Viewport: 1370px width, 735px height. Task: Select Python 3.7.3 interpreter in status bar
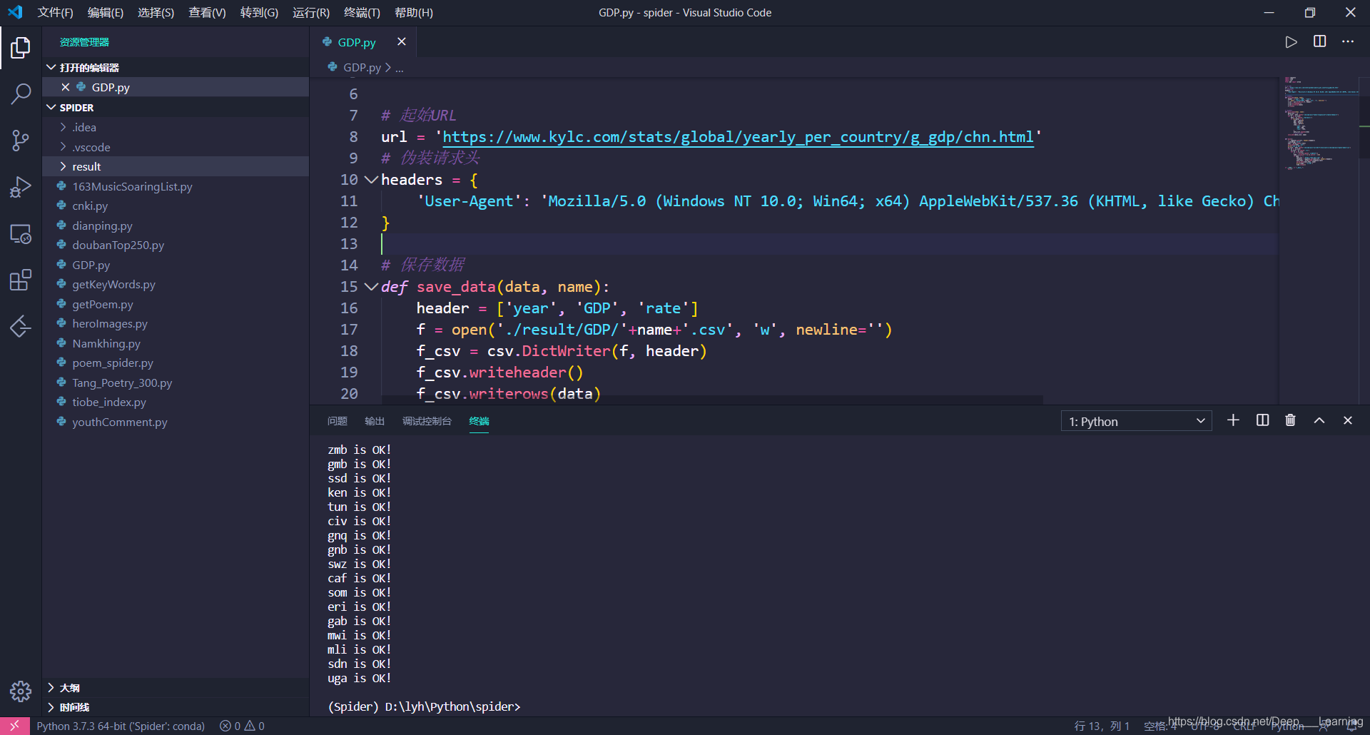(121, 726)
